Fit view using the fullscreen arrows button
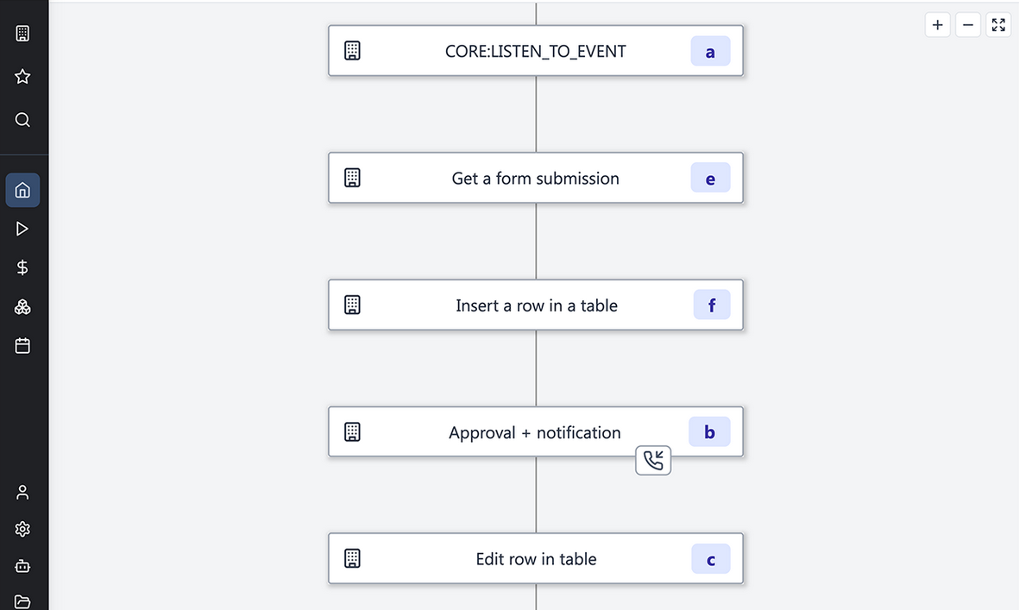 click(998, 25)
